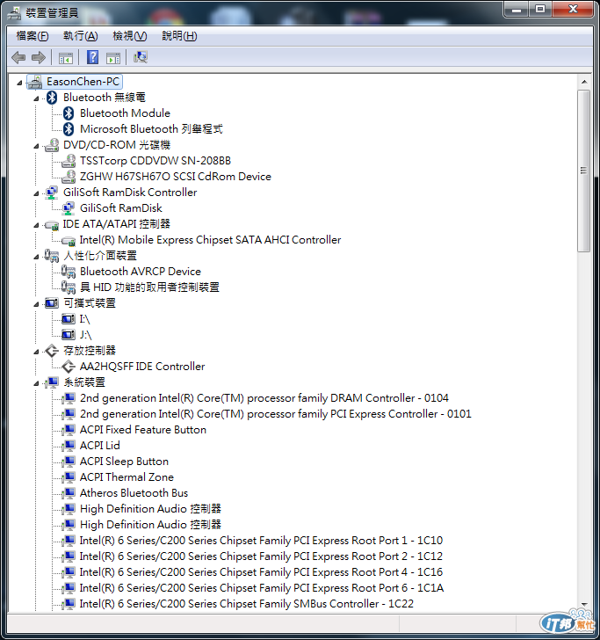Open Help via the question mark icon
This screenshot has height=640, width=600.
click(92, 57)
